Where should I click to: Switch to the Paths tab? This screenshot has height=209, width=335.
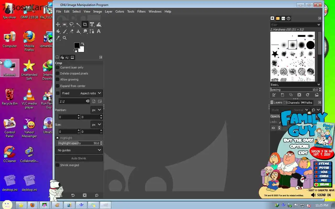point(307,103)
